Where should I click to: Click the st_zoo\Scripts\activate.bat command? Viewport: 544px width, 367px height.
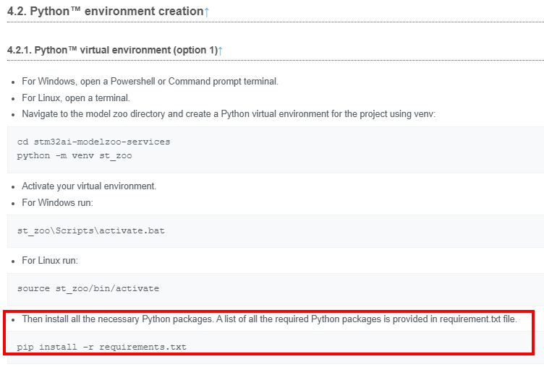(91, 230)
